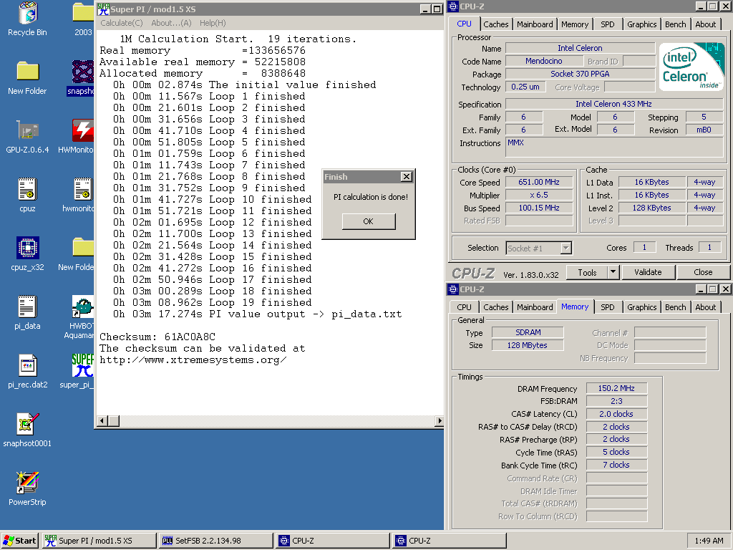The width and height of the screenshot is (733, 550).
Task: Open the hwmonitor settings file icon
Action: [x=83, y=189]
